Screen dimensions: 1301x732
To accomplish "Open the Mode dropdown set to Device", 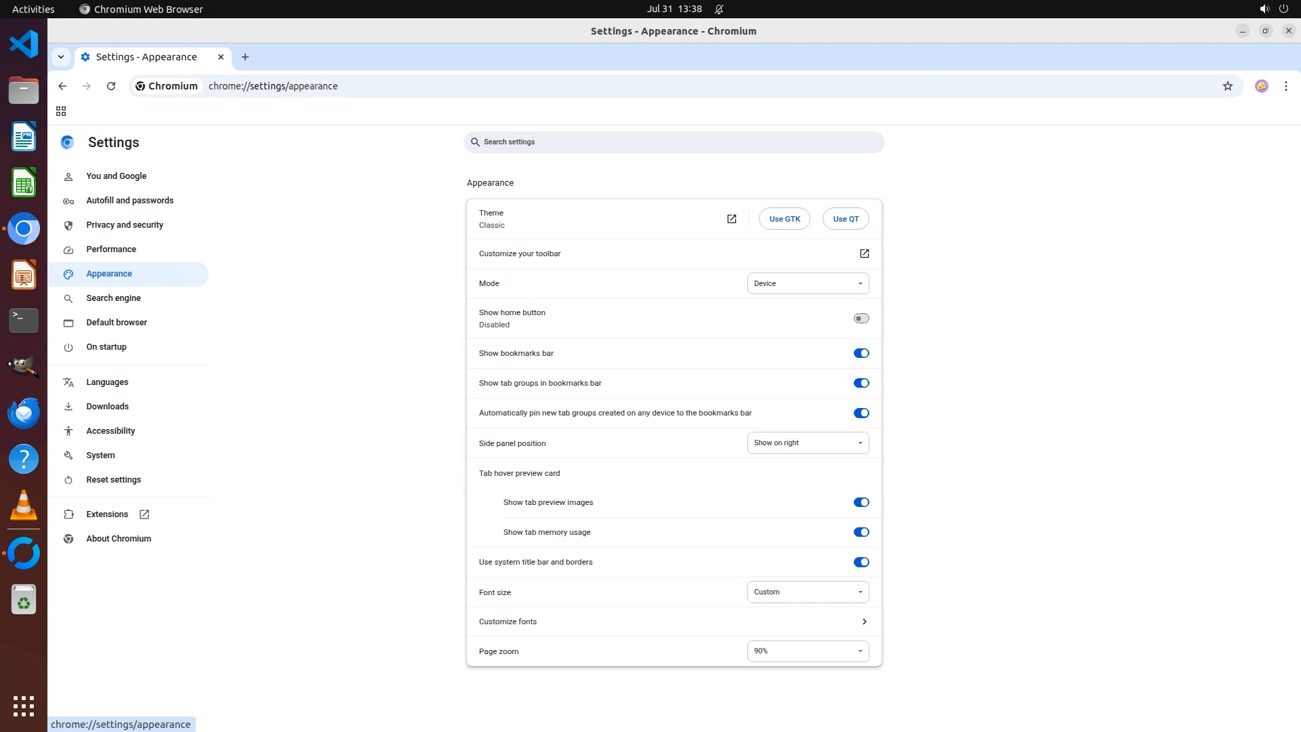I will pos(807,283).
